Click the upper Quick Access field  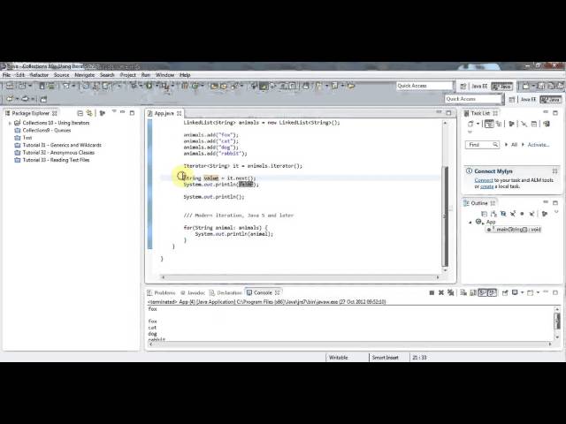pos(424,86)
